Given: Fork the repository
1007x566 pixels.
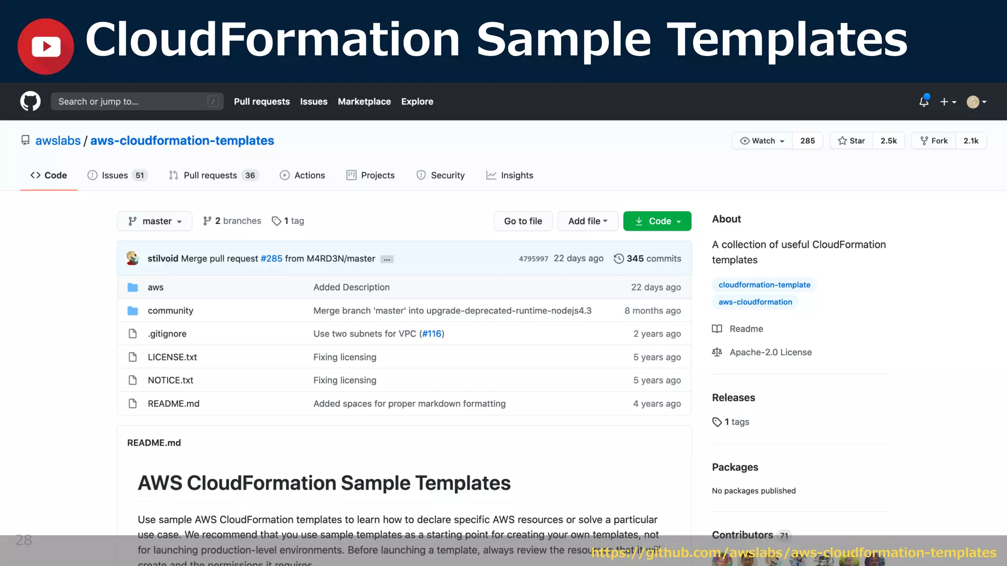Looking at the screenshot, I should (x=933, y=141).
